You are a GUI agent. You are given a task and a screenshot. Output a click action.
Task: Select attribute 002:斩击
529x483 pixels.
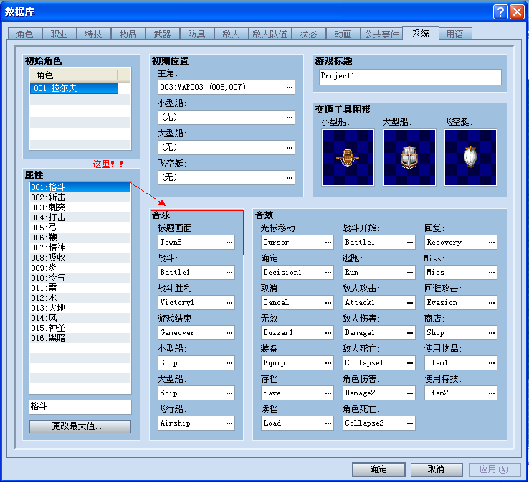[x=80, y=197]
